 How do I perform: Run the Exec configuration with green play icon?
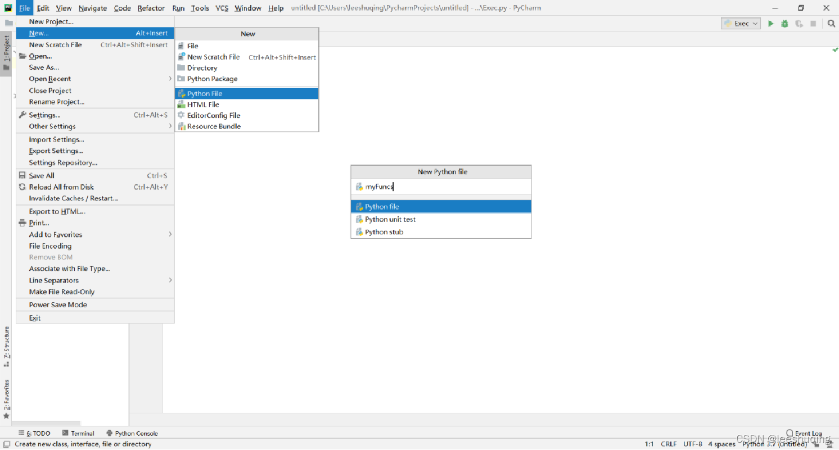point(771,24)
